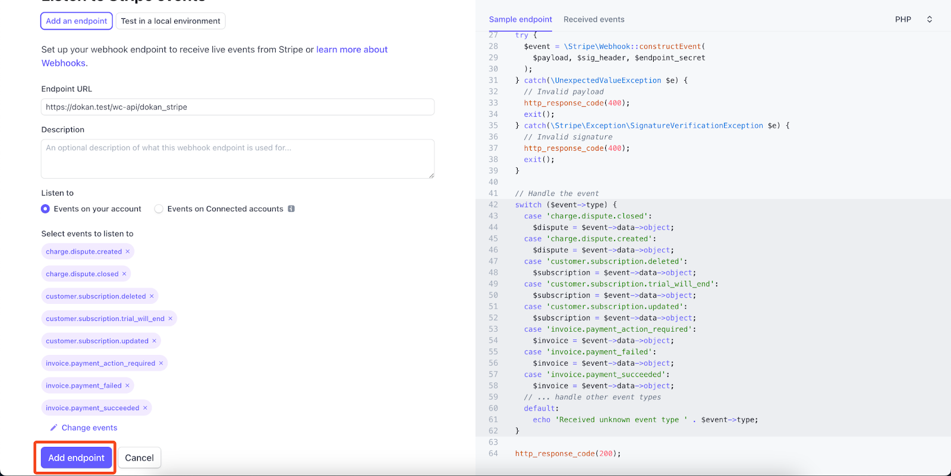Click the Description textarea resize handle
This screenshot has height=476, width=951.
(432, 175)
